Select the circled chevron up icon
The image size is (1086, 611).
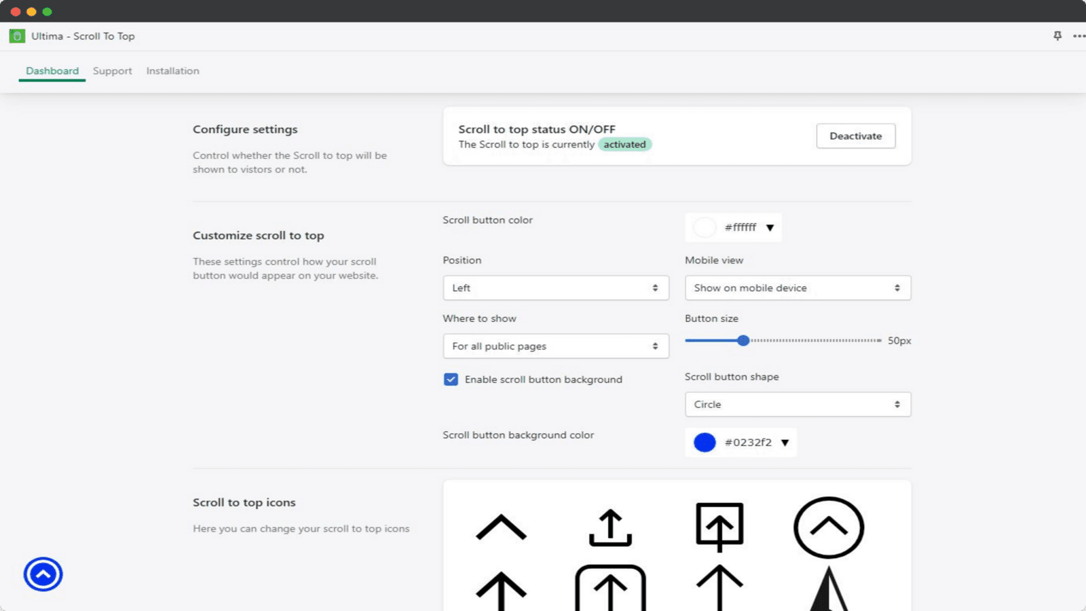[828, 527]
